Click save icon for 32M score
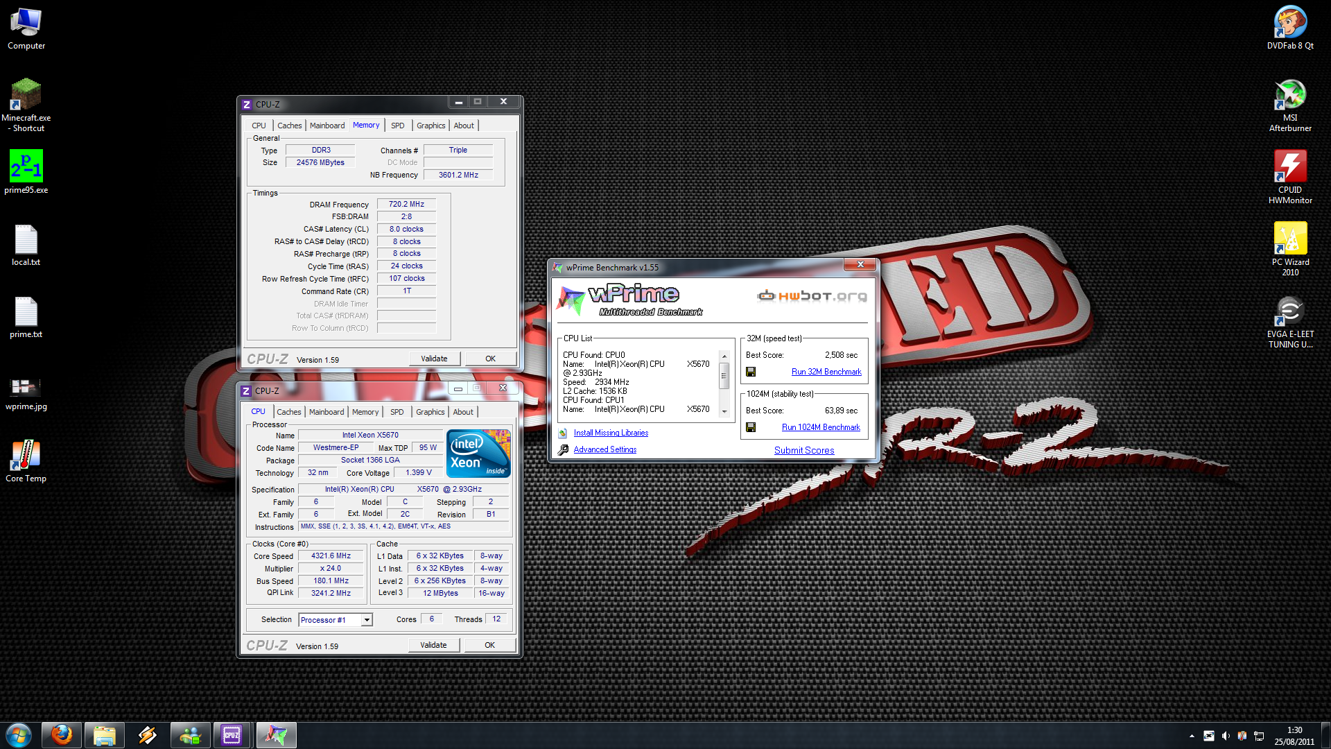Image resolution: width=1331 pixels, height=749 pixels. pyautogui.click(x=751, y=372)
